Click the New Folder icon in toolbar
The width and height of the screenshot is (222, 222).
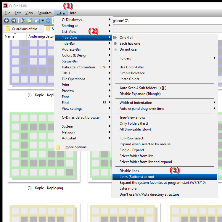click(x=30, y=21)
